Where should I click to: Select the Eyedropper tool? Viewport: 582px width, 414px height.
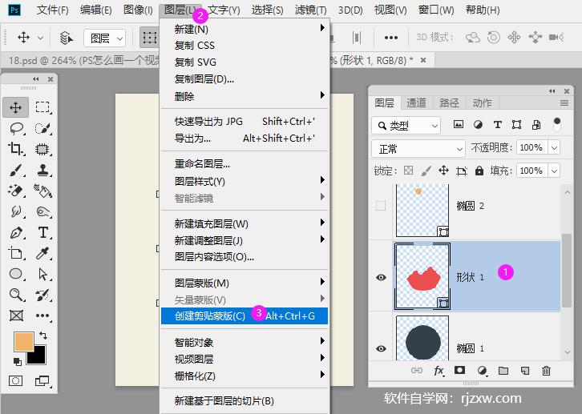[42, 254]
